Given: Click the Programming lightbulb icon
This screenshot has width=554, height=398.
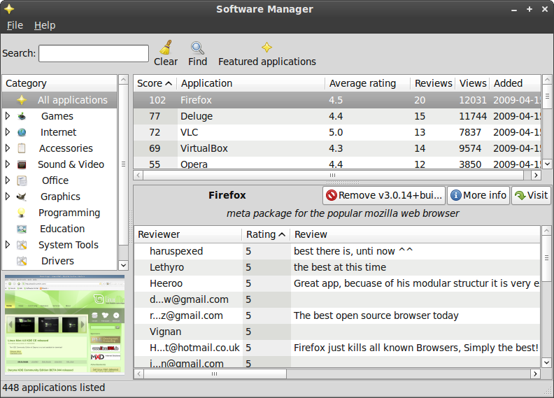Looking at the screenshot, I should (x=22, y=213).
